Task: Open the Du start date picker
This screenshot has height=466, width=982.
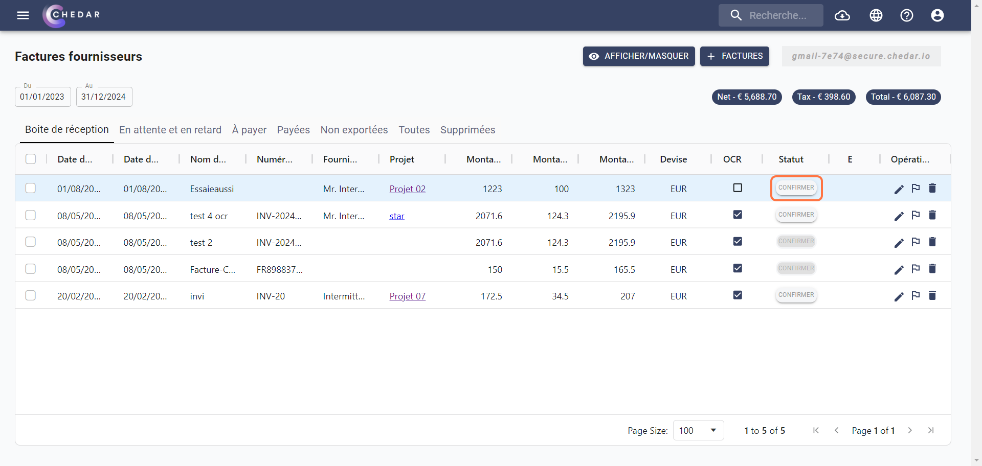Action: (x=43, y=97)
